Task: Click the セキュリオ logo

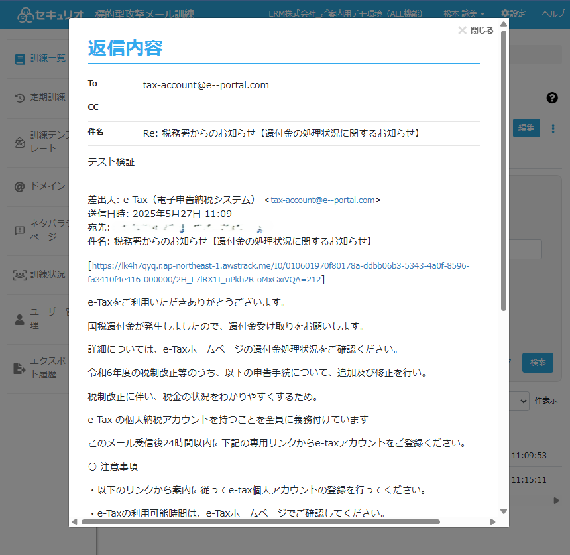Action: coord(50,15)
